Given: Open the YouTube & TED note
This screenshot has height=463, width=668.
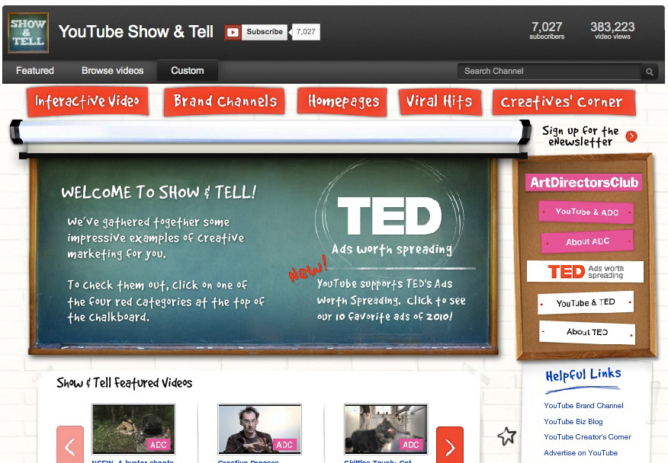Looking at the screenshot, I should pyautogui.click(x=586, y=302).
